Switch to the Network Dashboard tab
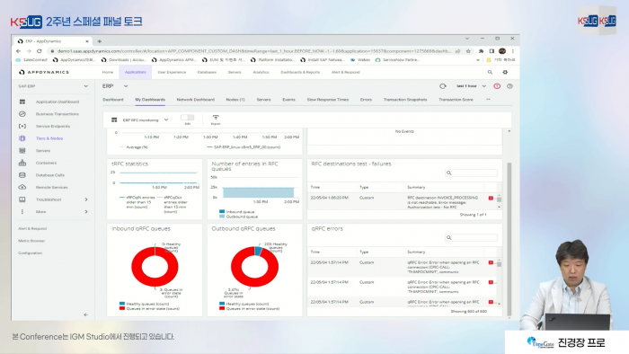 [195, 100]
